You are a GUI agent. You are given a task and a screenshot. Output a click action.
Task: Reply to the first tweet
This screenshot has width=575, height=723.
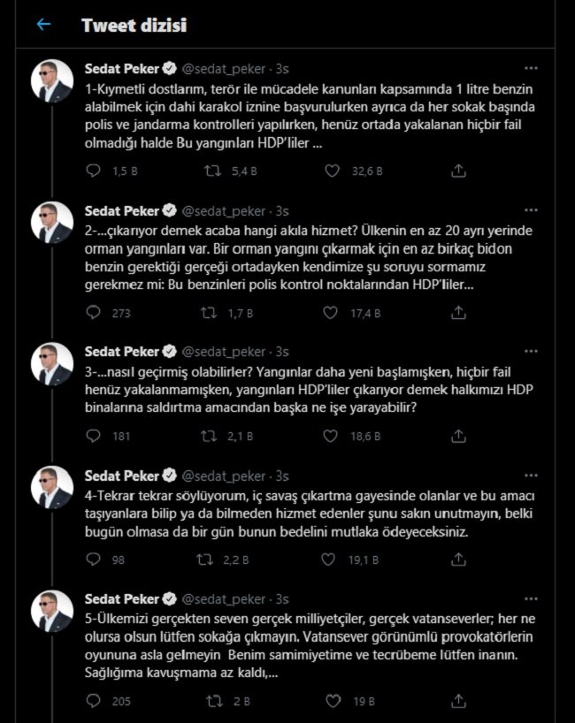(91, 172)
